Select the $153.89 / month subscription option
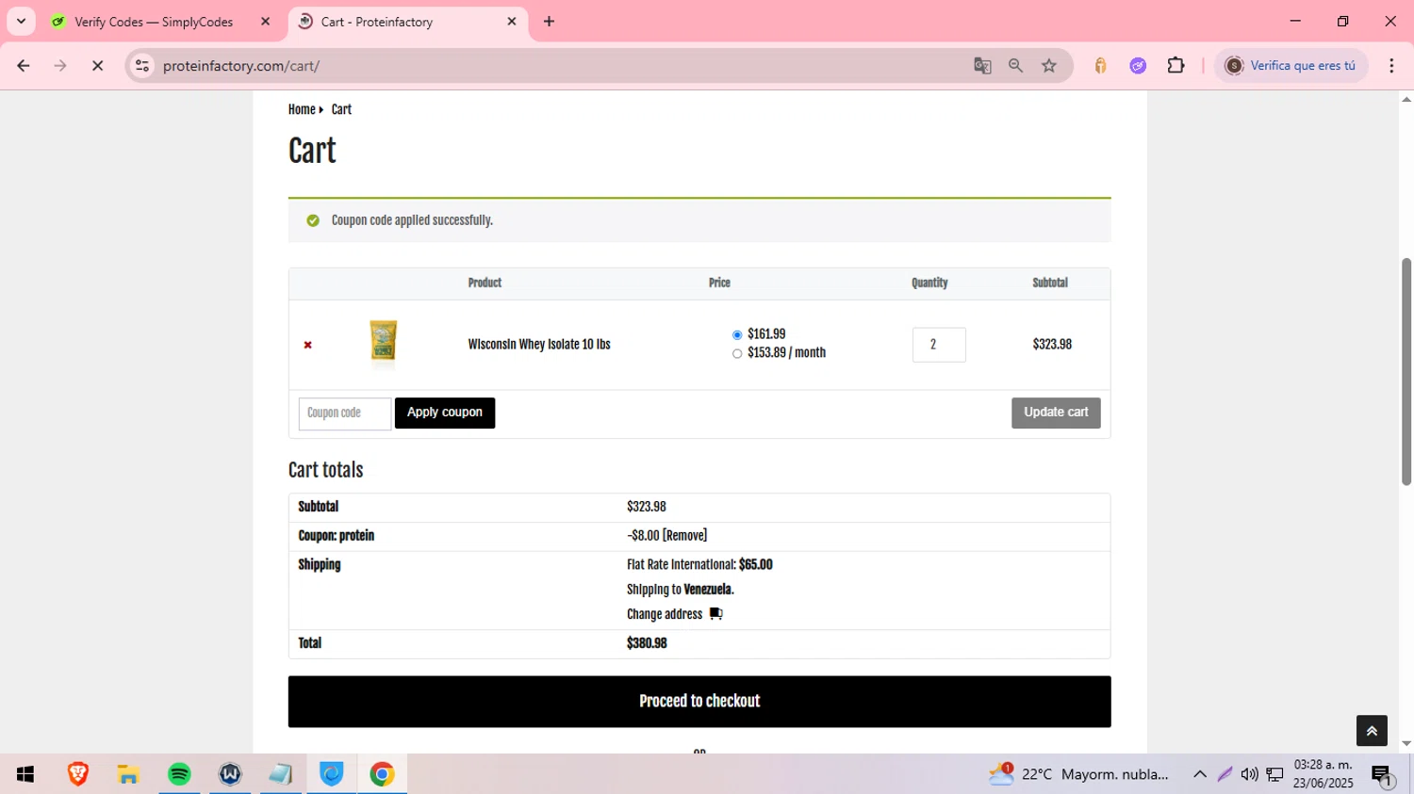 tap(737, 354)
